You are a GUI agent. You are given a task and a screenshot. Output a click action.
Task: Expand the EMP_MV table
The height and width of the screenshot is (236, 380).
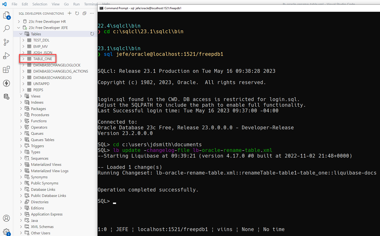[23, 47]
